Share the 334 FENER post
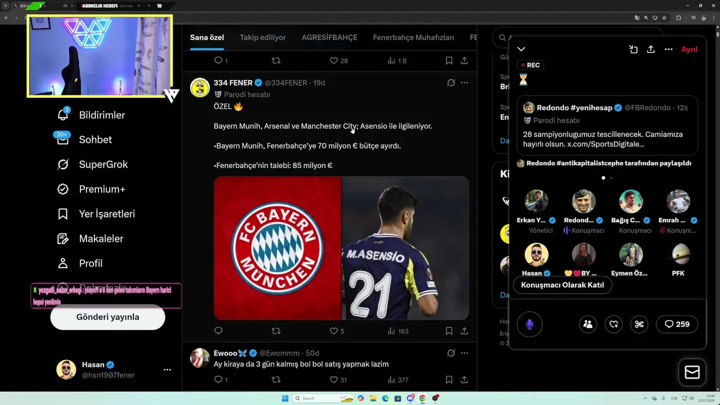The image size is (720, 405). 464,331
